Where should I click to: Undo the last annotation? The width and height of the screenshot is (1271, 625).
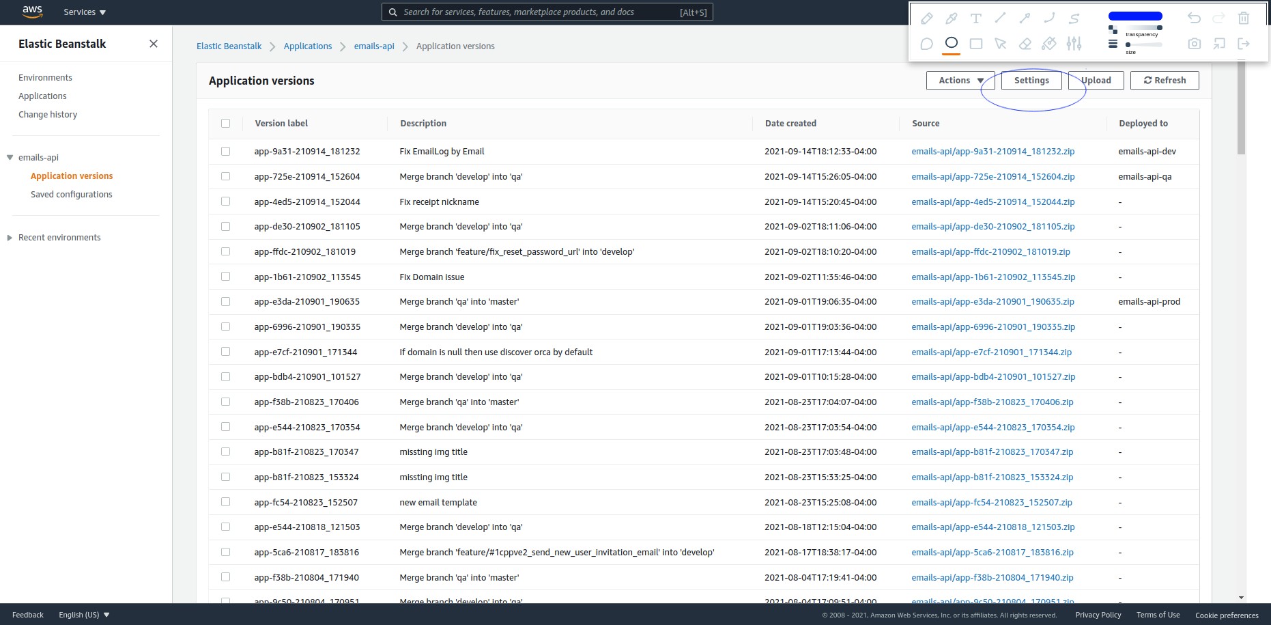click(1194, 18)
